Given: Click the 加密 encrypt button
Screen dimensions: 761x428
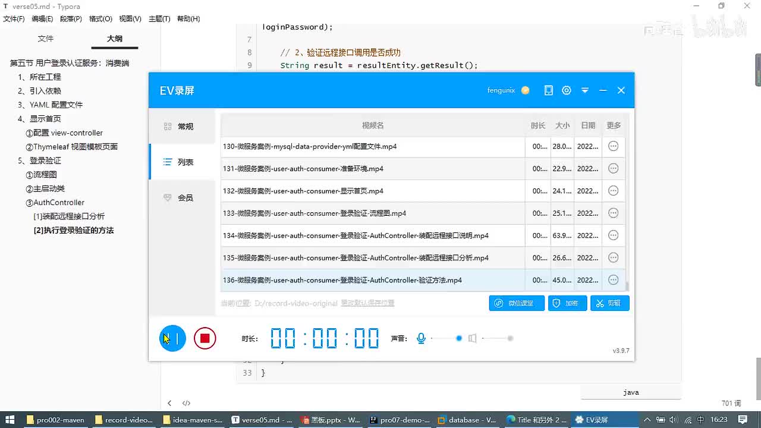Looking at the screenshot, I should point(567,303).
